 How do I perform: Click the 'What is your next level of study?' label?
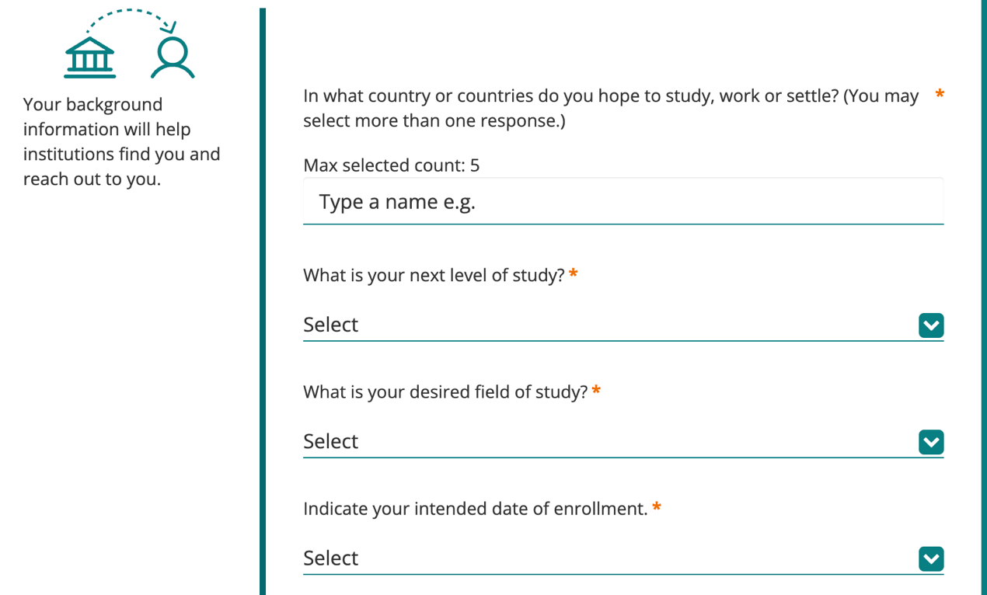[434, 275]
